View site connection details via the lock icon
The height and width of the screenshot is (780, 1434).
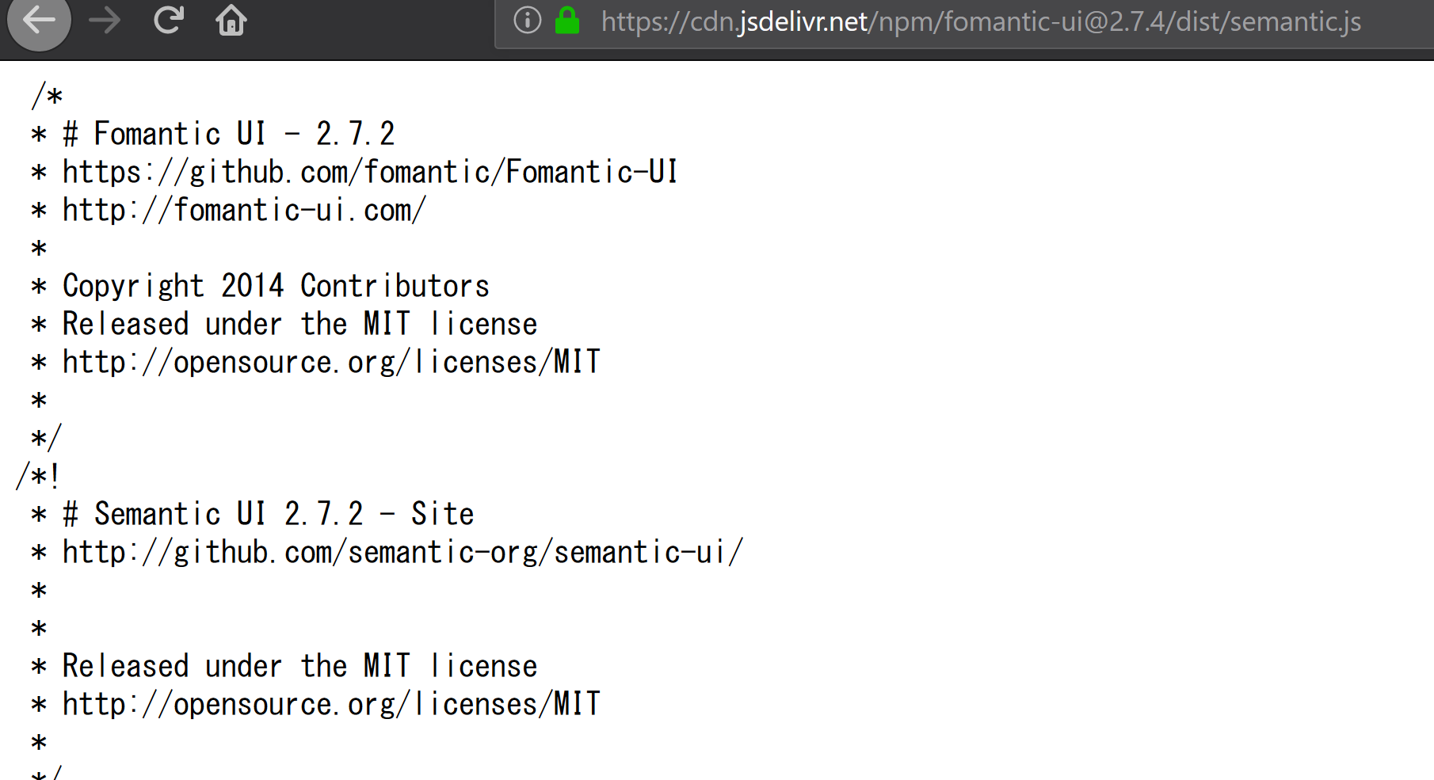pyautogui.click(x=568, y=21)
